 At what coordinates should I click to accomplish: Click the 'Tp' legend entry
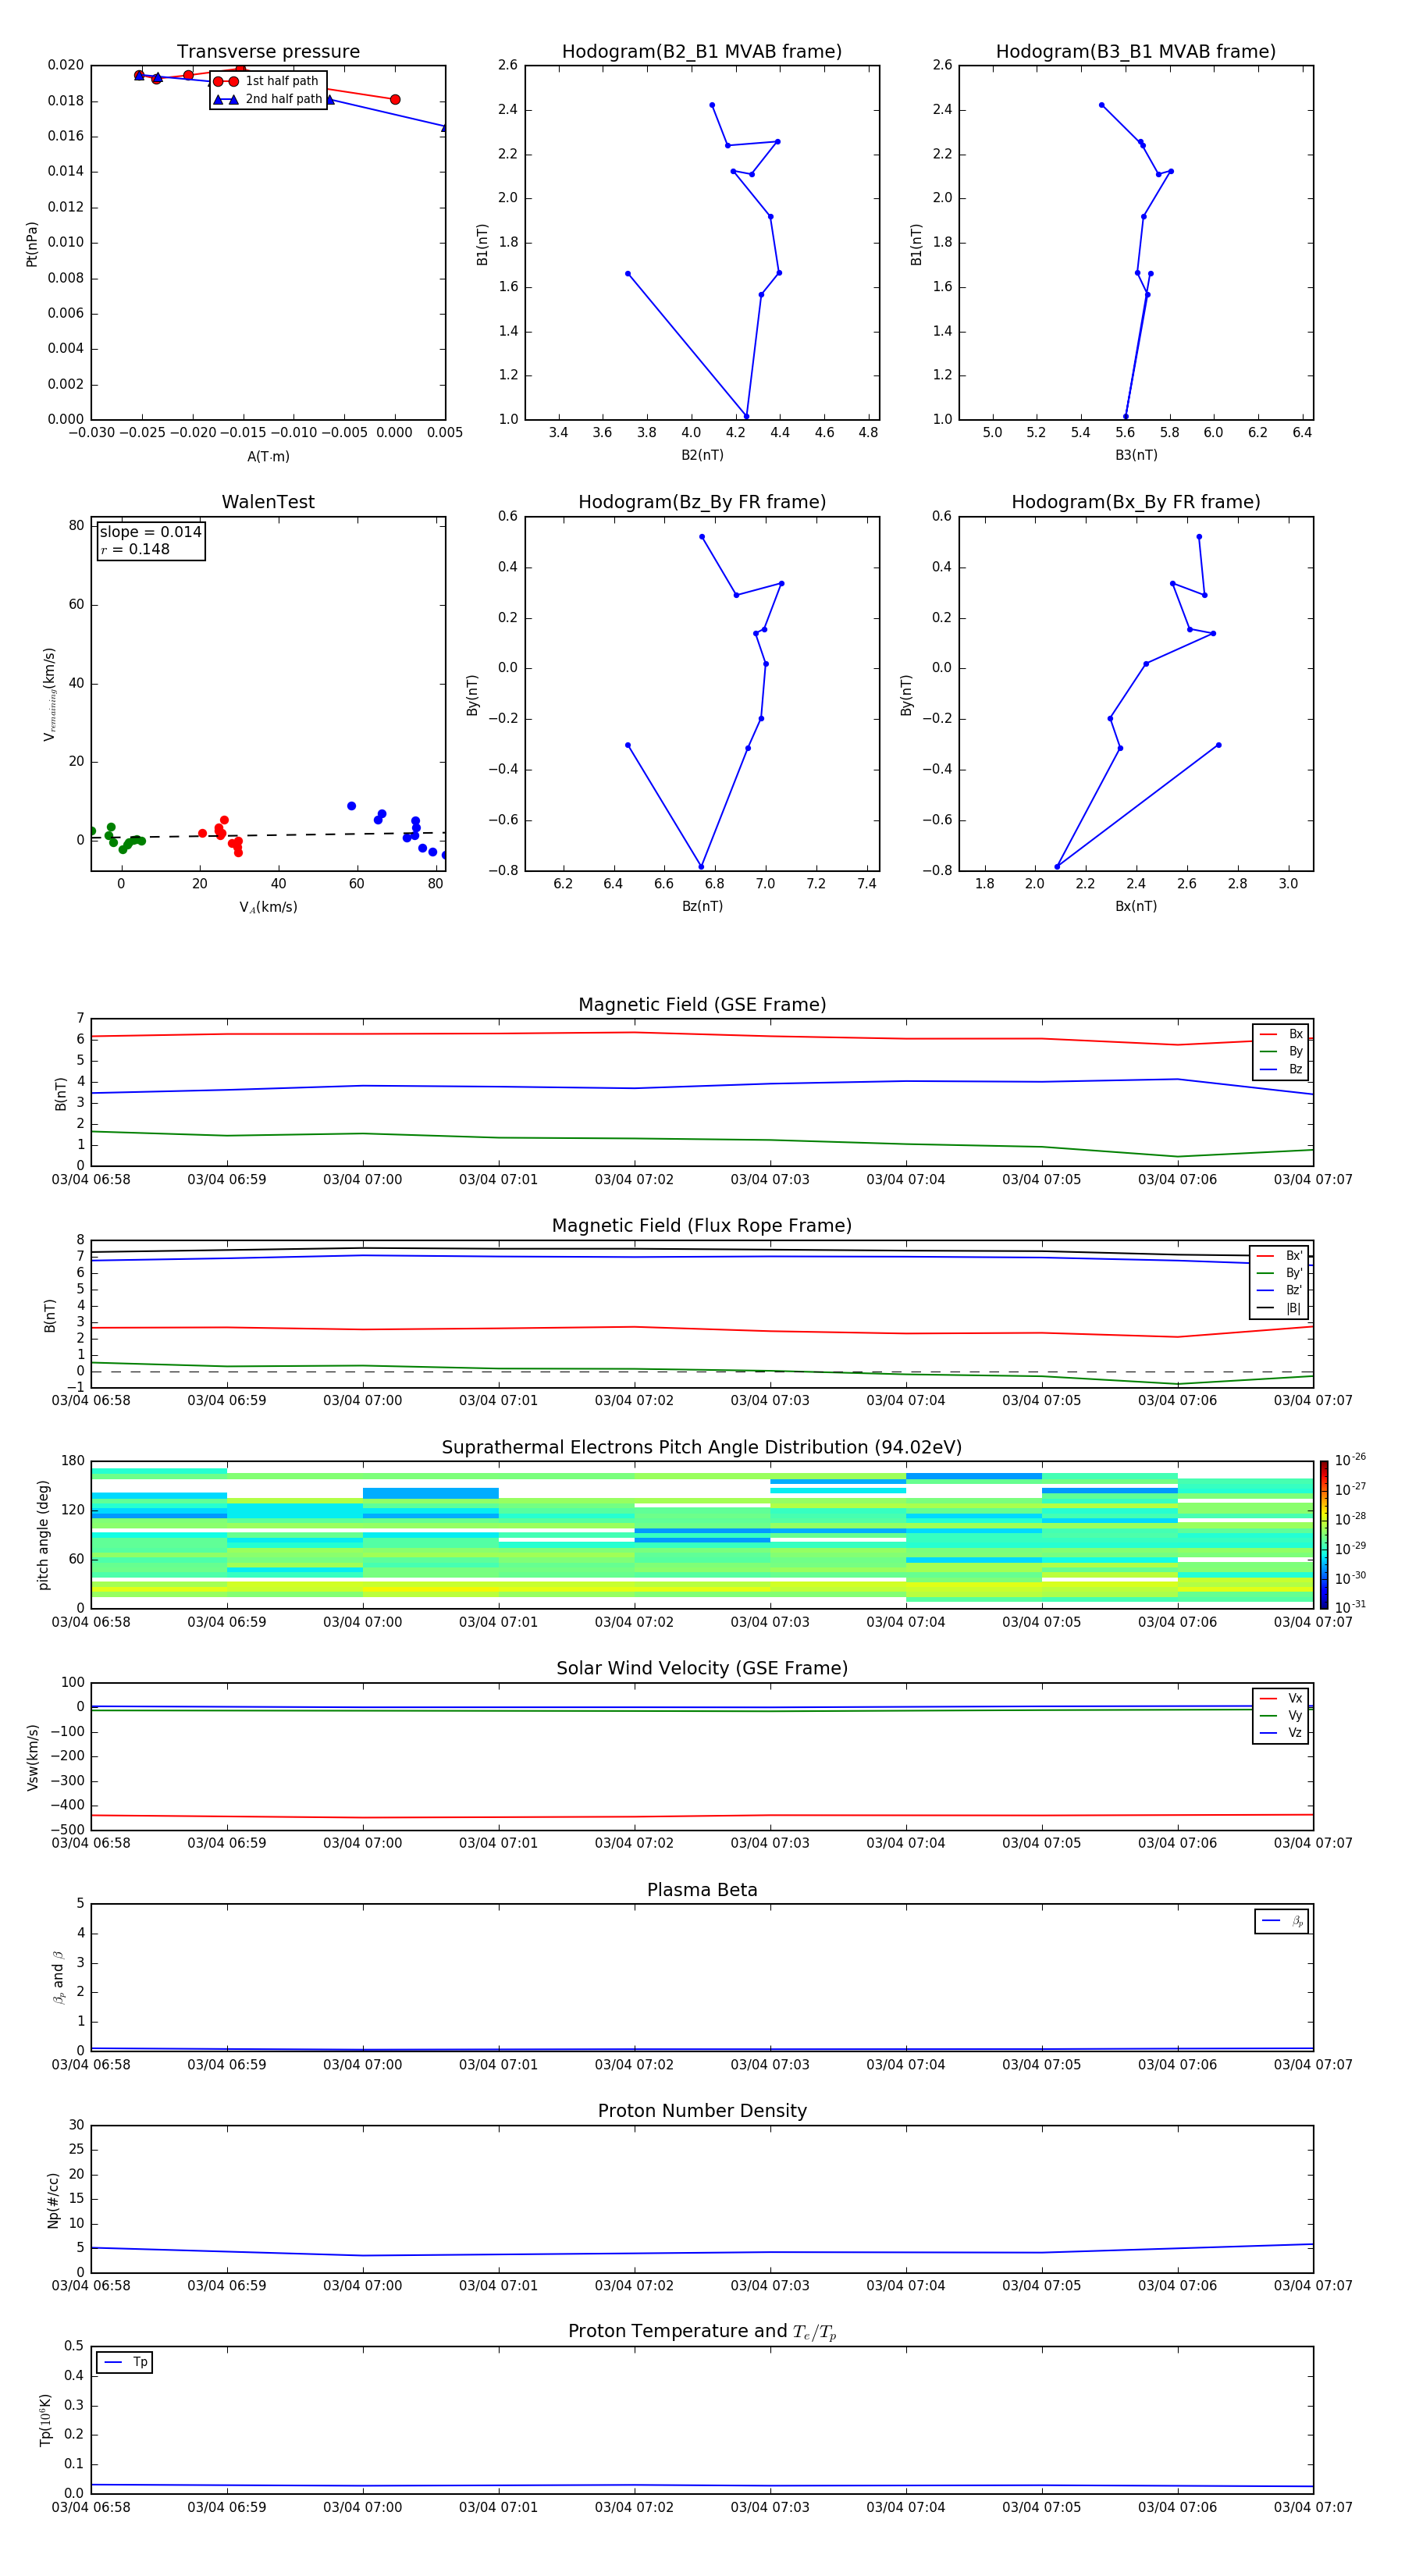(x=125, y=2363)
